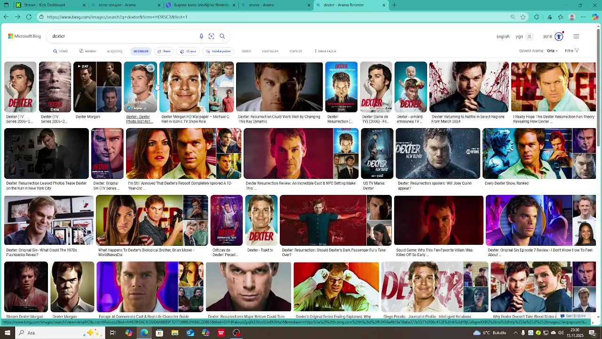Switch to the TÜMÜ results tab
Viewport: 602px width, 339px height.
click(x=61, y=51)
